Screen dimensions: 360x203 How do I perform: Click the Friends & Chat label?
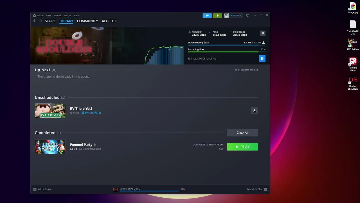point(255,189)
